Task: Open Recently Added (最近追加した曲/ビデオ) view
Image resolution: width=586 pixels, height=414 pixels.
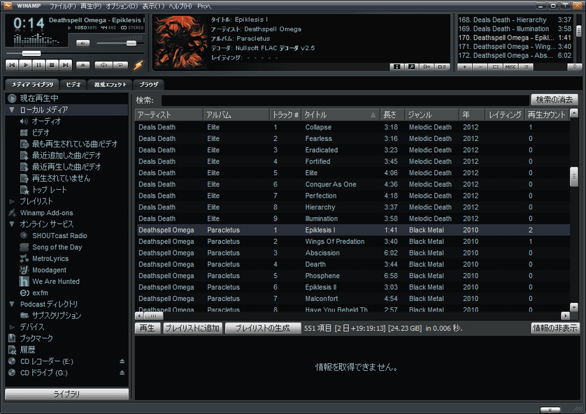Action: click(x=66, y=156)
